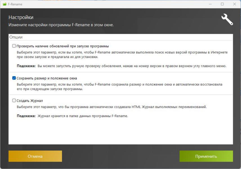
Task: Click description about HTML Журнал creation
Action: [112, 107]
